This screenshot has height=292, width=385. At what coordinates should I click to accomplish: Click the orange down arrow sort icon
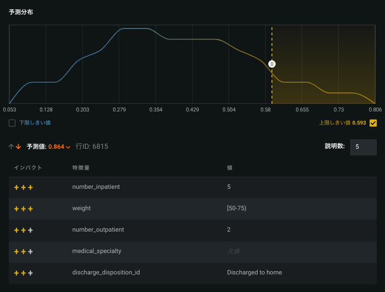point(18,147)
